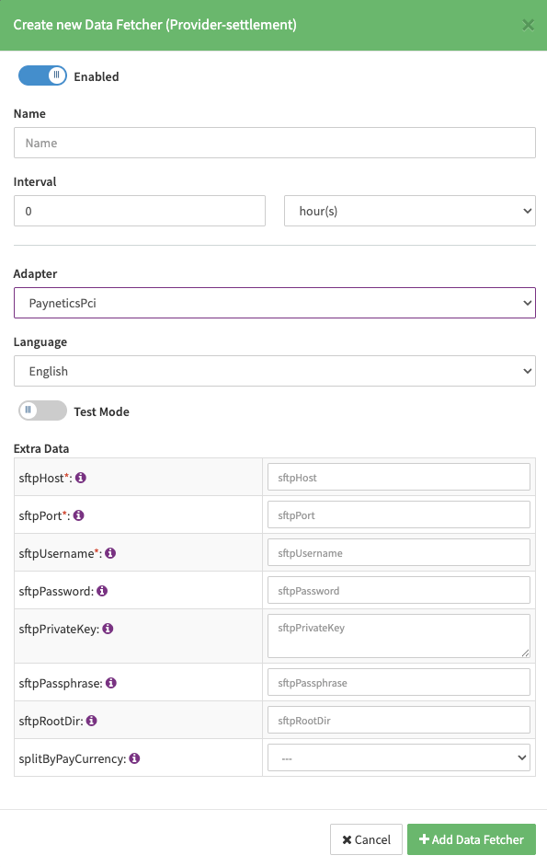Click the info icon next to sftpPassphrase
Viewport: 547px width, 867px height.
pos(111,683)
